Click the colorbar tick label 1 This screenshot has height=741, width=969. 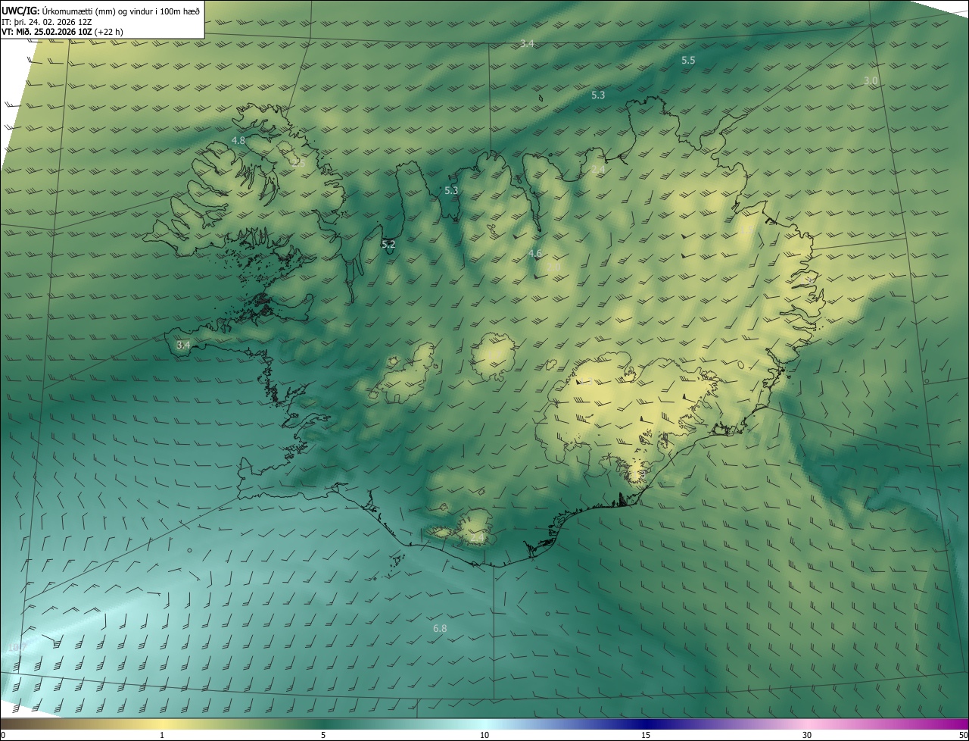point(162,736)
